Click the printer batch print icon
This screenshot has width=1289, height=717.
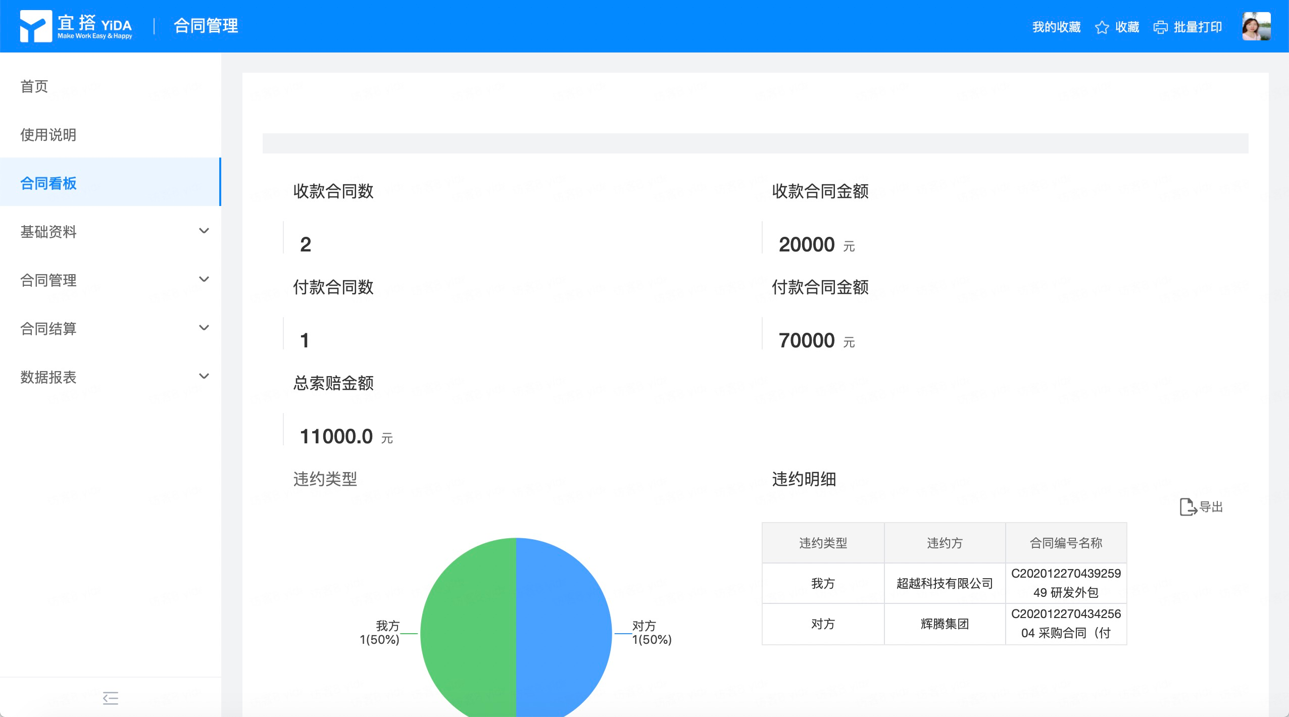[1160, 27]
